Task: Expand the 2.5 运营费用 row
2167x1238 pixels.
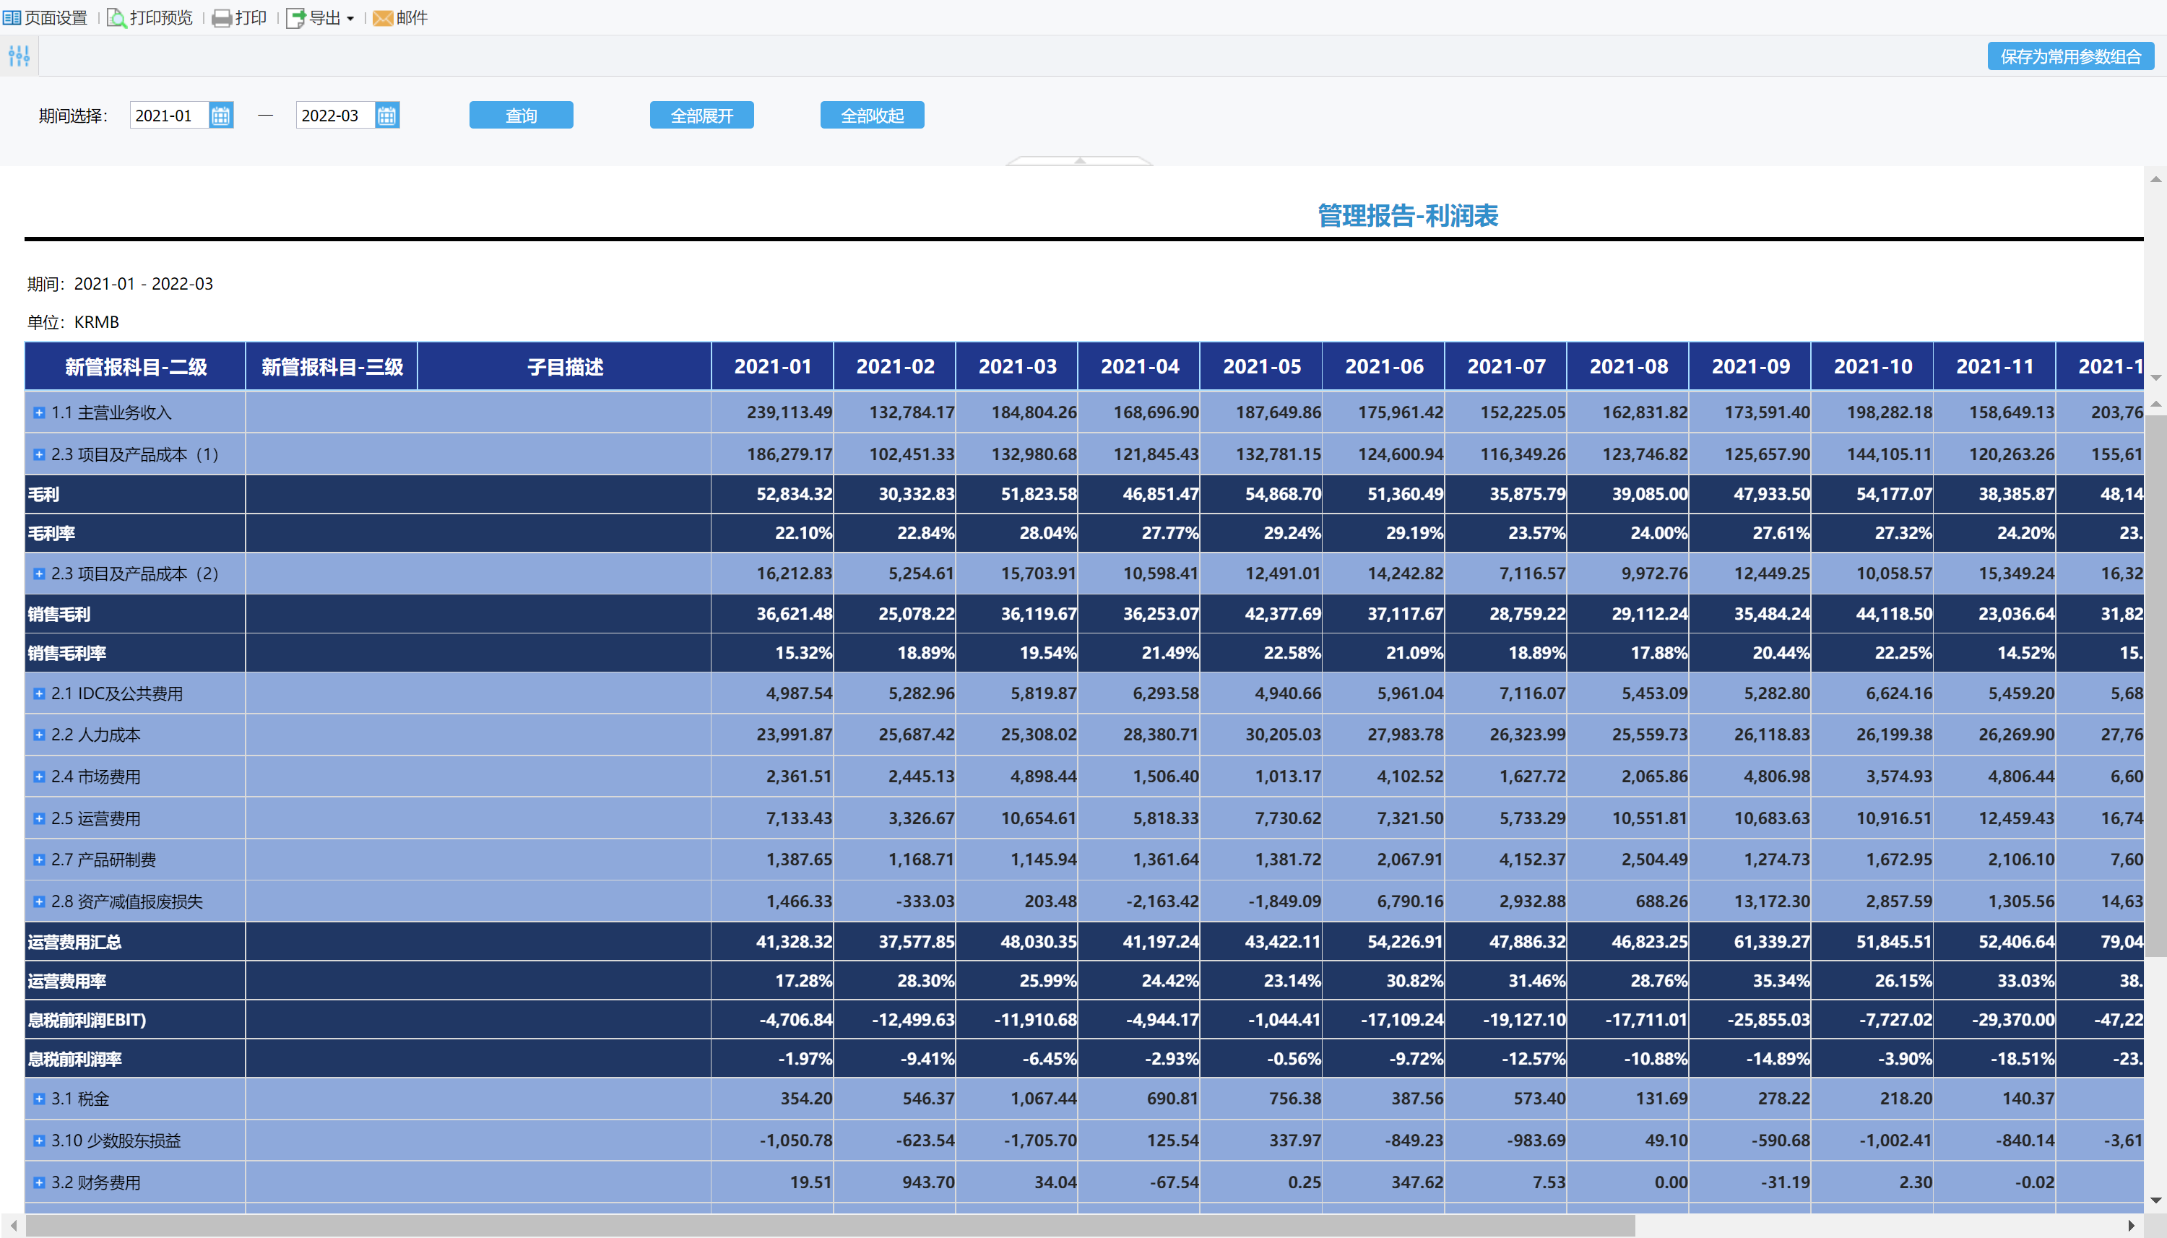Action: (39, 819)
